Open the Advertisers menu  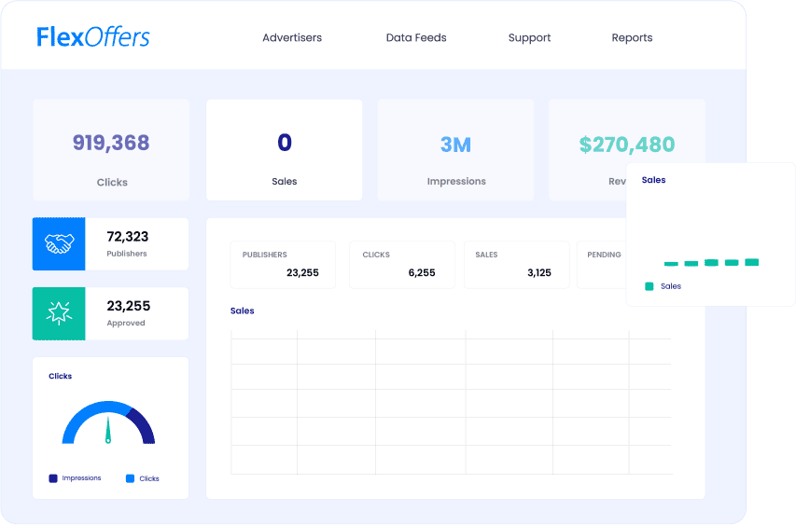pyautogui.click(x=291, y=38)
